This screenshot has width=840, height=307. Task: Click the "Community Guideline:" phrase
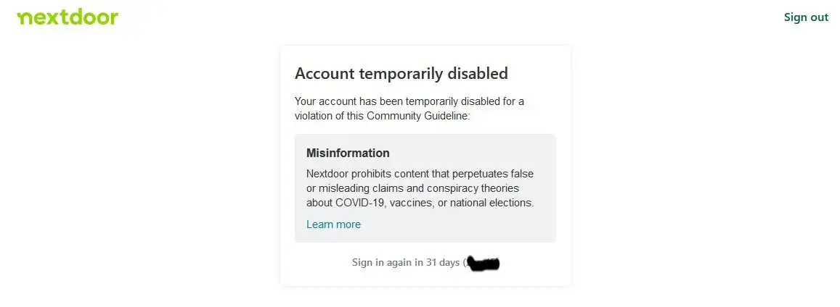click(x=418, y=116)
